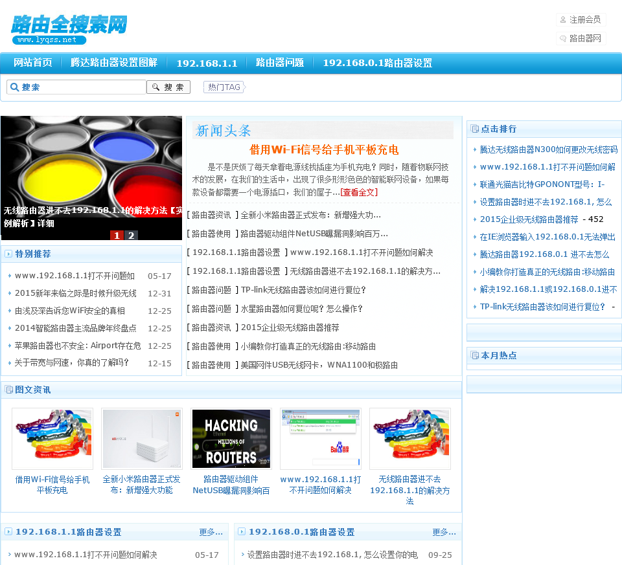This screenshot has width=622, height=565.
Task: Focus the search input field
Action: (76, 87)
